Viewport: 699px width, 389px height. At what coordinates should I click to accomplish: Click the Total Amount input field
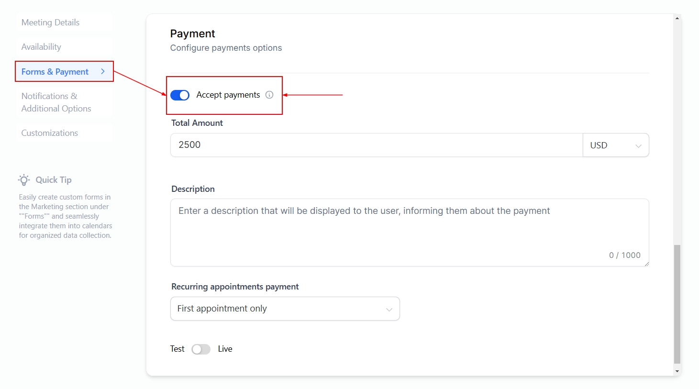(376, 145)
